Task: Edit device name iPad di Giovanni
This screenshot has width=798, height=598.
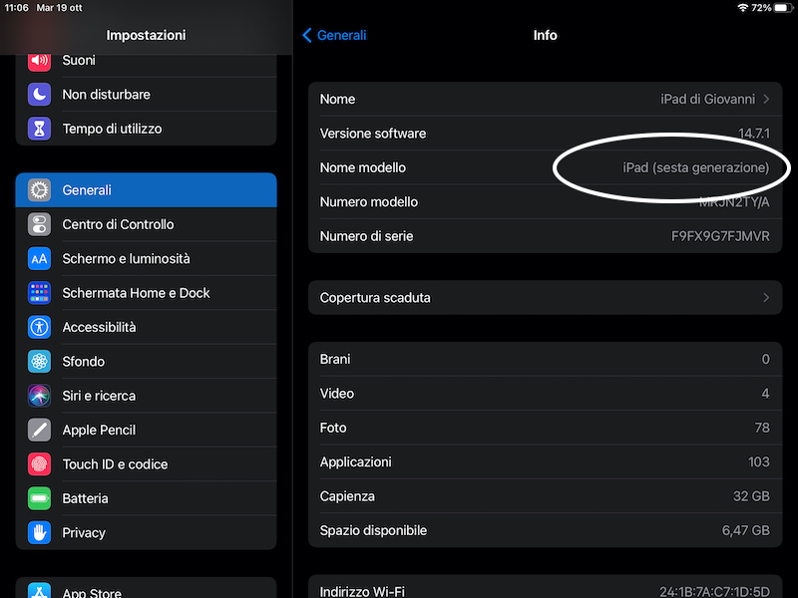Action: (x=707, y=99)
